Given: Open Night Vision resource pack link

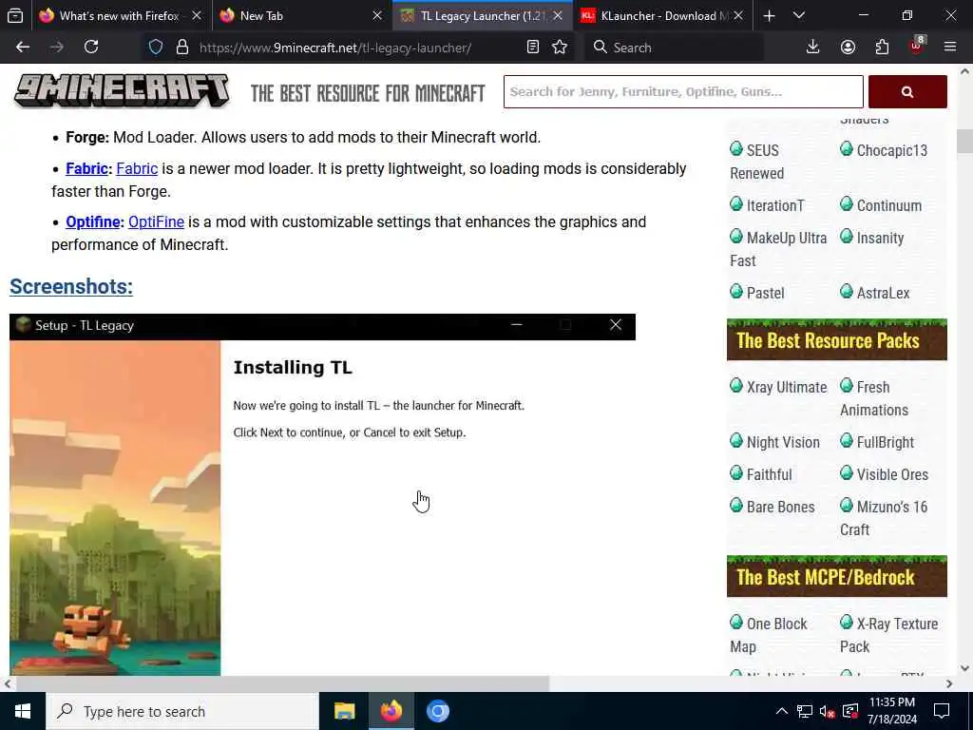Looking at the screenshot, I should [x=775, y=443].
